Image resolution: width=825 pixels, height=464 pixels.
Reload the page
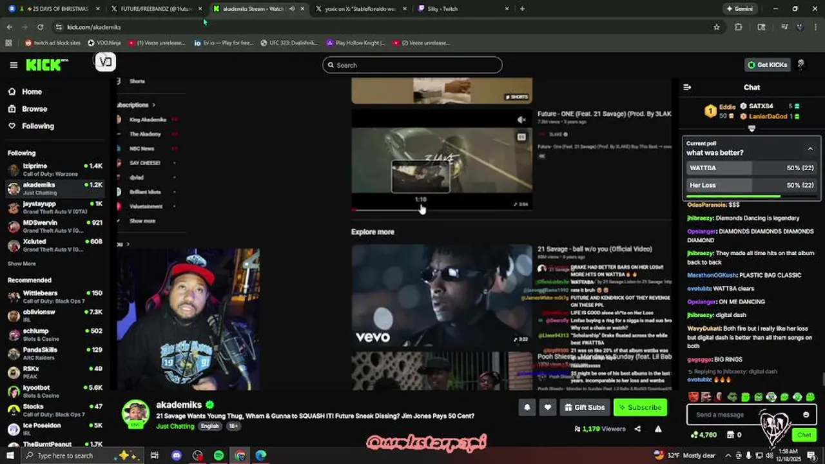[x=40, y=27]
